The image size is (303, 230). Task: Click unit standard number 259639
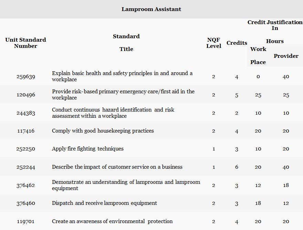(26, 76)
